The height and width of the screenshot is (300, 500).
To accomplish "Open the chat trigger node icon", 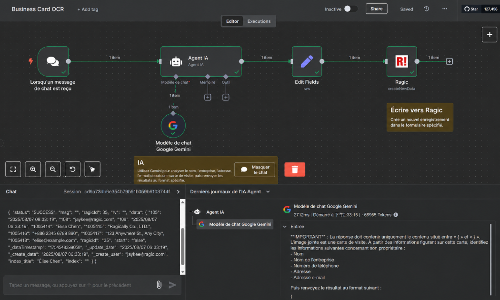I will pyautogui.click(x=53, y=61).
